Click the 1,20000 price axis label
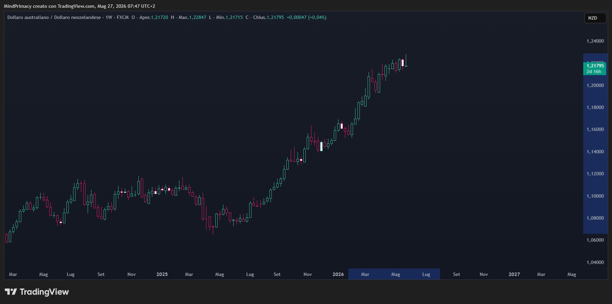This screenshot has width=612, height=304. point(595,85)
